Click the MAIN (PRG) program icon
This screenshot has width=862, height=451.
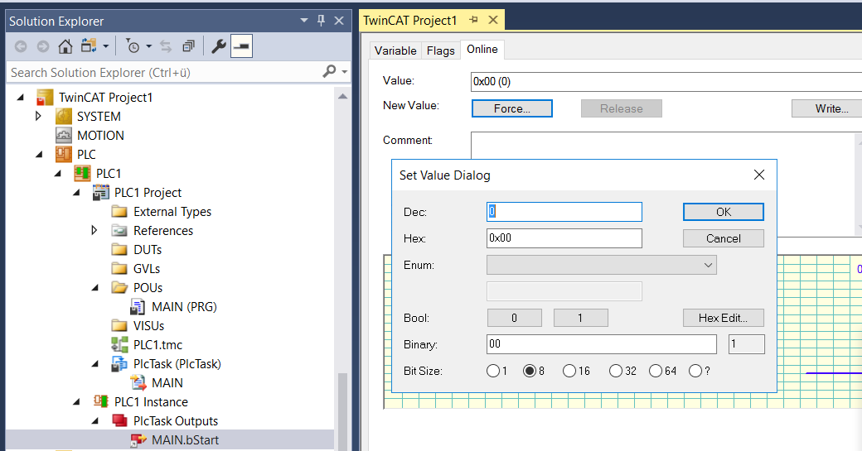click(138, 307)
